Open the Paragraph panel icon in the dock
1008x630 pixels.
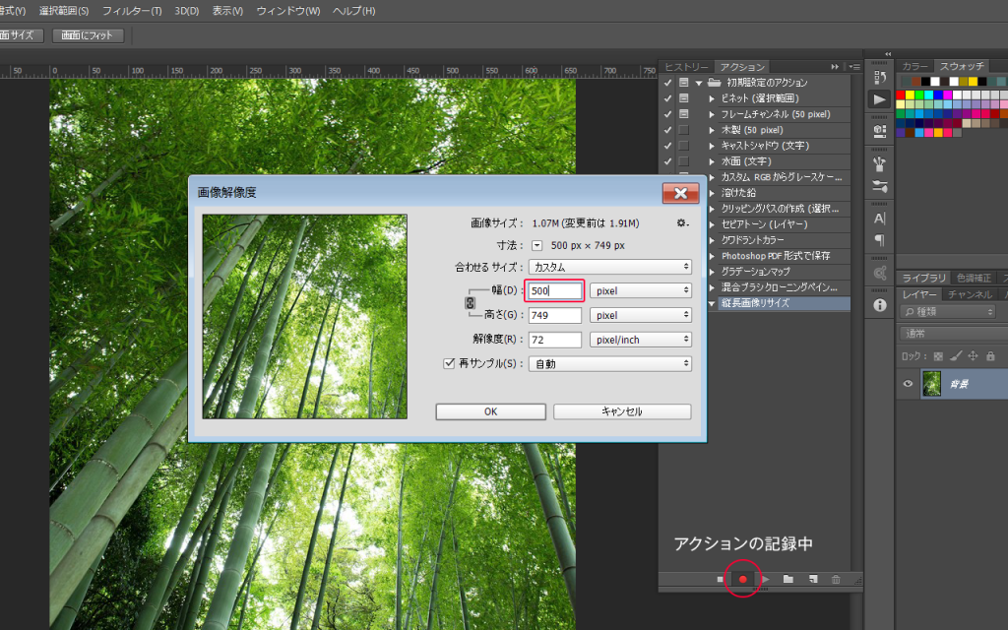879,240
